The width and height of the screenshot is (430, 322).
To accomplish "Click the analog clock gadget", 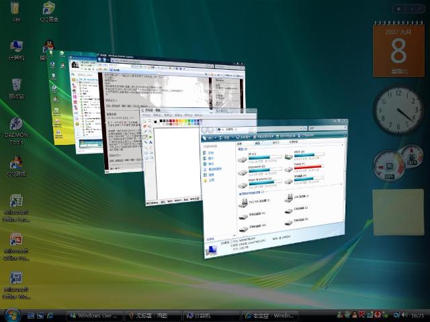I will click(x=397, y=109).
